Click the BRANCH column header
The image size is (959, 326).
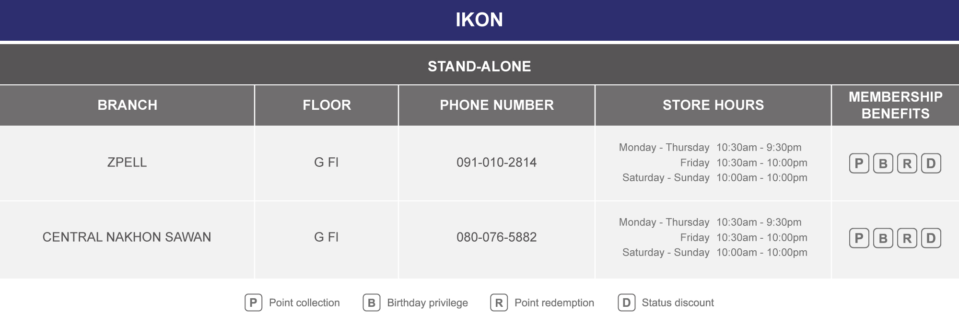click(x=127, y=105)
